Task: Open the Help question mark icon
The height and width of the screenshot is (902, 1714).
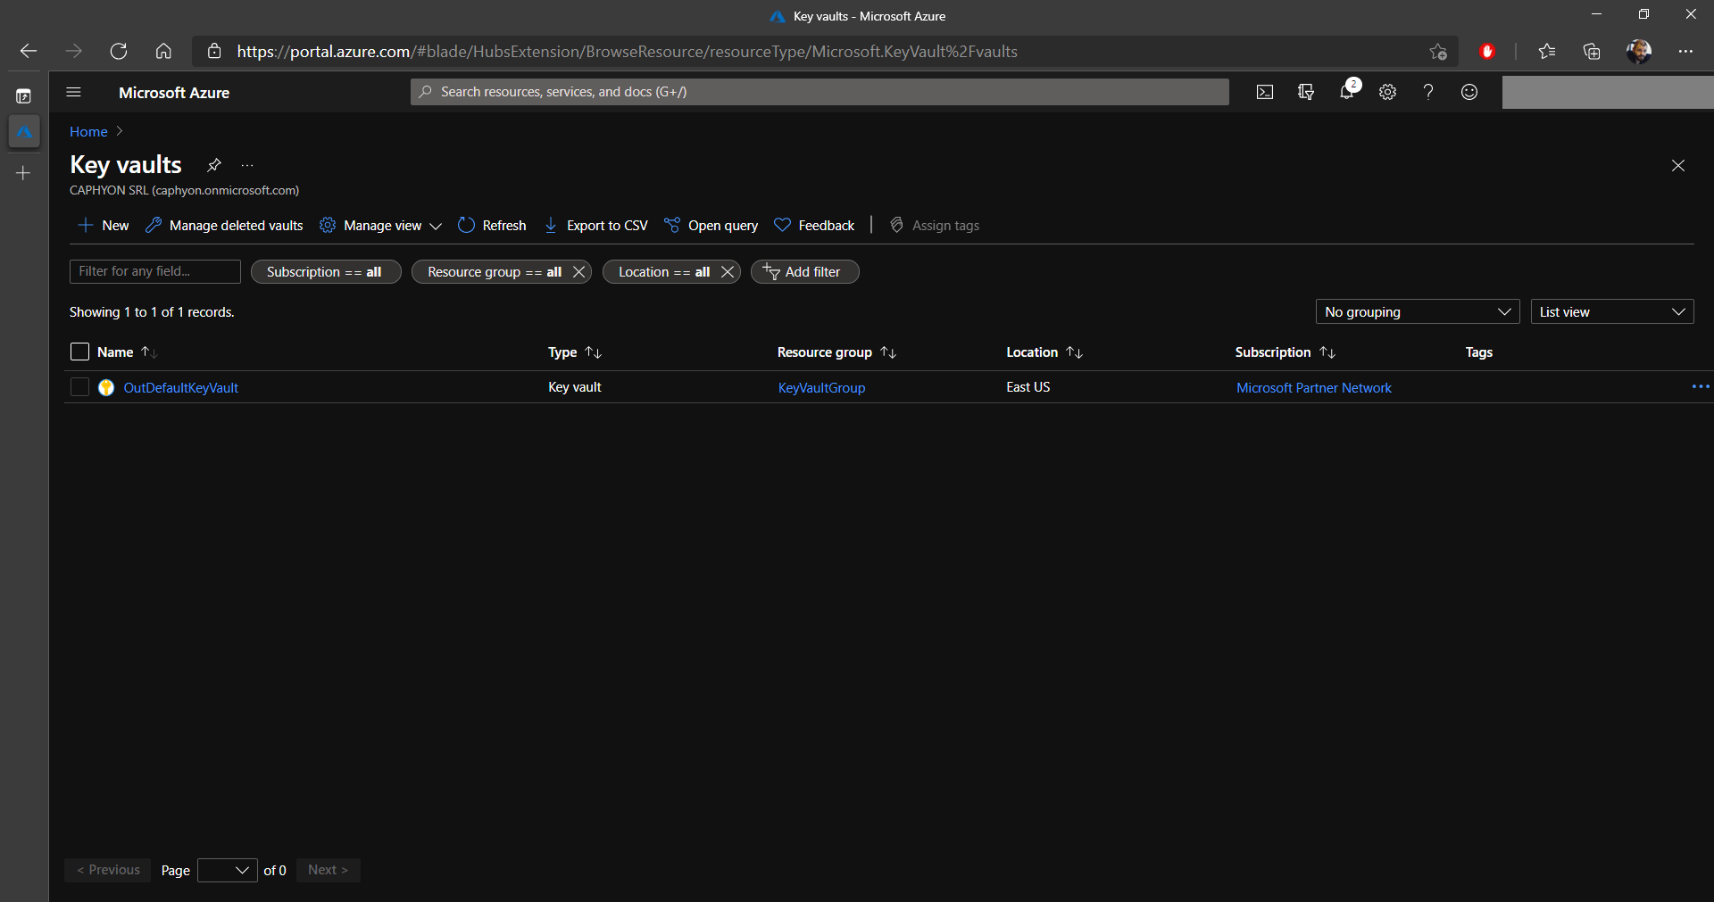Action: 1428,92
